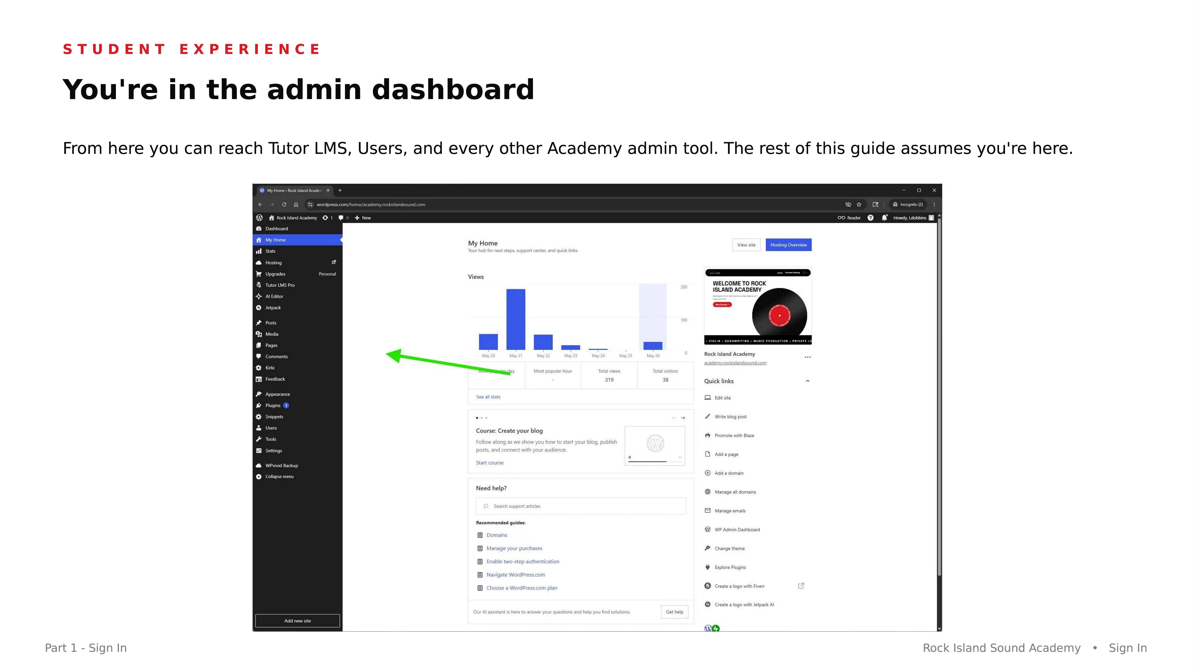Click the browser address bar
Screen dimensions: 1195x672
pos(575,205)
